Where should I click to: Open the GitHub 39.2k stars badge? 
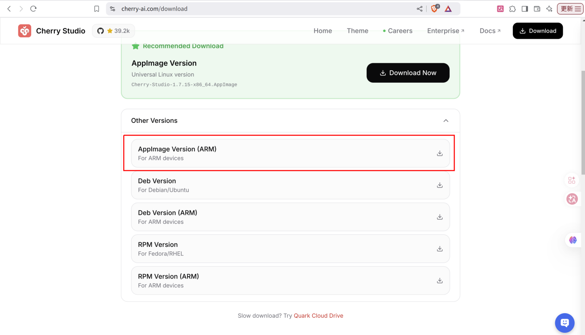tap(113, 31)
